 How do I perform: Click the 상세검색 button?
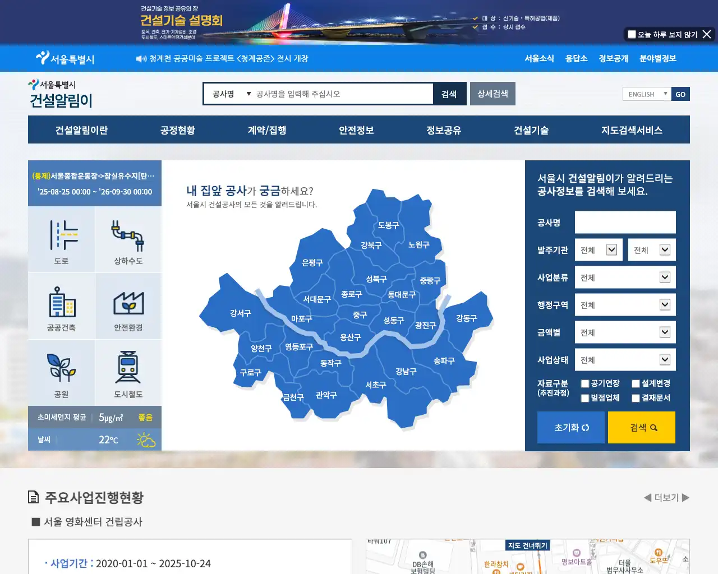(x=493, y=94)
